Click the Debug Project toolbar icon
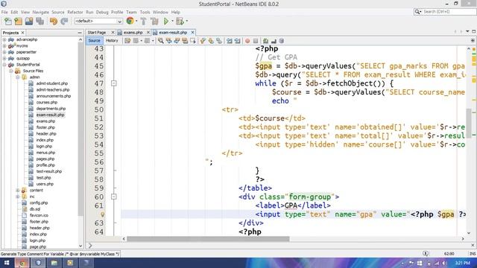477x268 pixels. tap(180, 22)
